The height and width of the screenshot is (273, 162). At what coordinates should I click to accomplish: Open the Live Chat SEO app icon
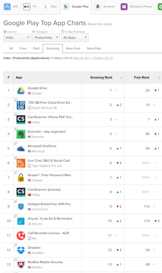point(21,163)
